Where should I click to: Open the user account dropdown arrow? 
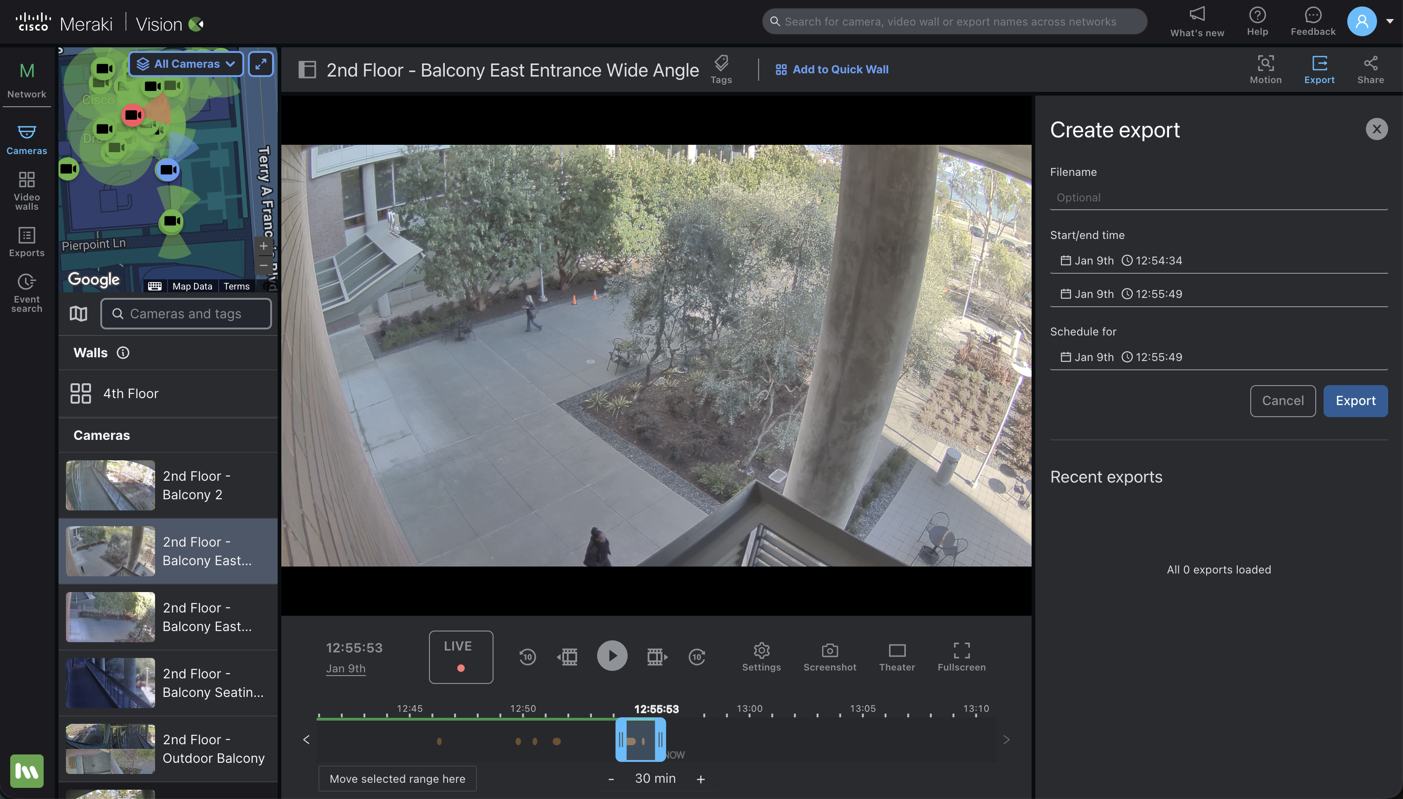point(1389,21)
